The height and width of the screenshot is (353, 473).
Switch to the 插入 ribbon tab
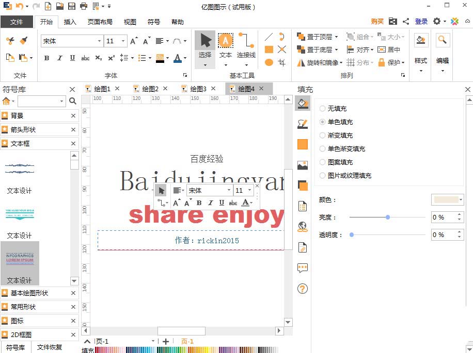70,22
